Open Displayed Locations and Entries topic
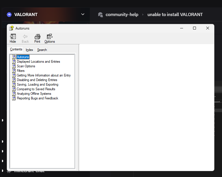The width and height of the screenshot is (222, 177). point(38,62)
